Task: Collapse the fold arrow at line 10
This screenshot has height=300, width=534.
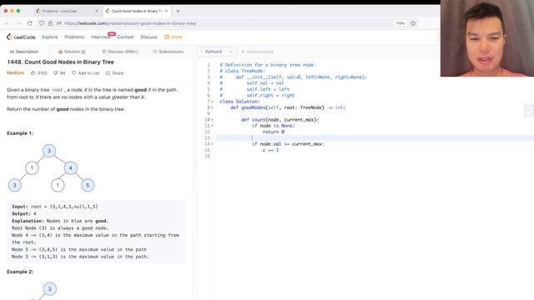Action: tap(213, 120)
